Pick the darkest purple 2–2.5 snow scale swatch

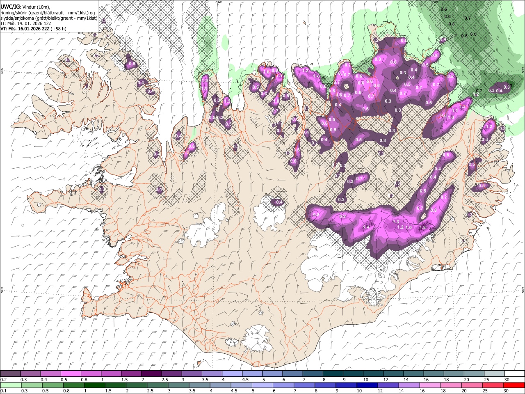(152, 373)
